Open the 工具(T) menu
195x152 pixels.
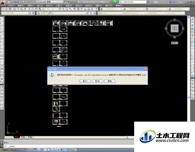click(x=59, y=5)
